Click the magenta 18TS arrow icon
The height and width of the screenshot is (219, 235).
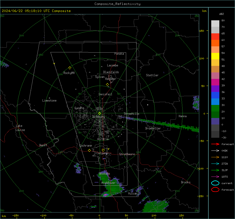(215, 177)
